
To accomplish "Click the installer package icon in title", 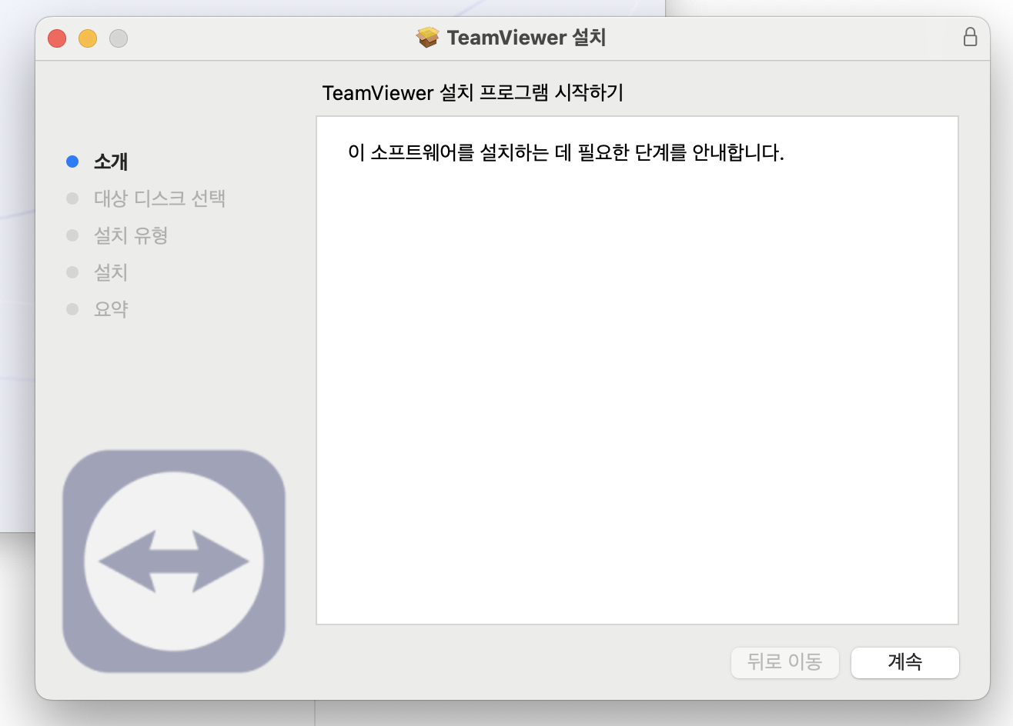I will point(427,37).
